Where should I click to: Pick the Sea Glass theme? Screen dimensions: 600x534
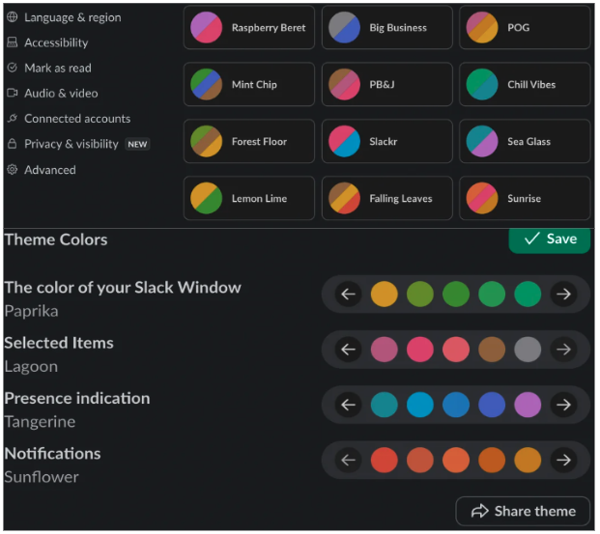pyautogui.click(x=525, y=141)
